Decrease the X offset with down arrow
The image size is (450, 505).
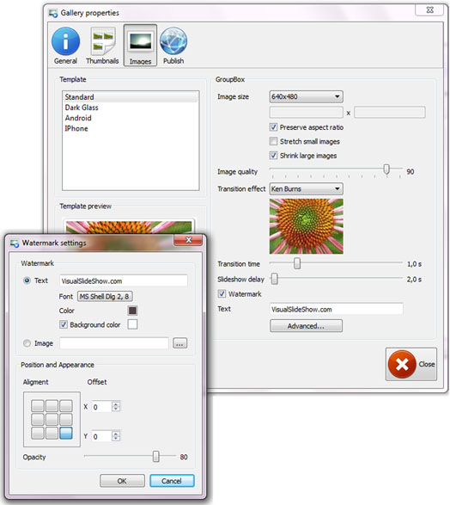[x=116, y=410]
